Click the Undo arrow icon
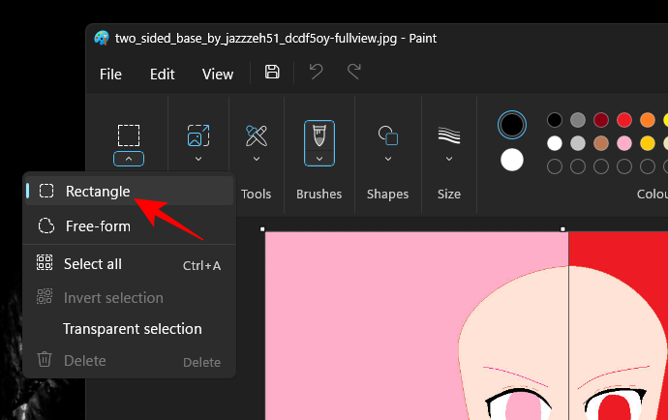The height and width of the screenshot is (420, 668). click(x=317, y=73)
